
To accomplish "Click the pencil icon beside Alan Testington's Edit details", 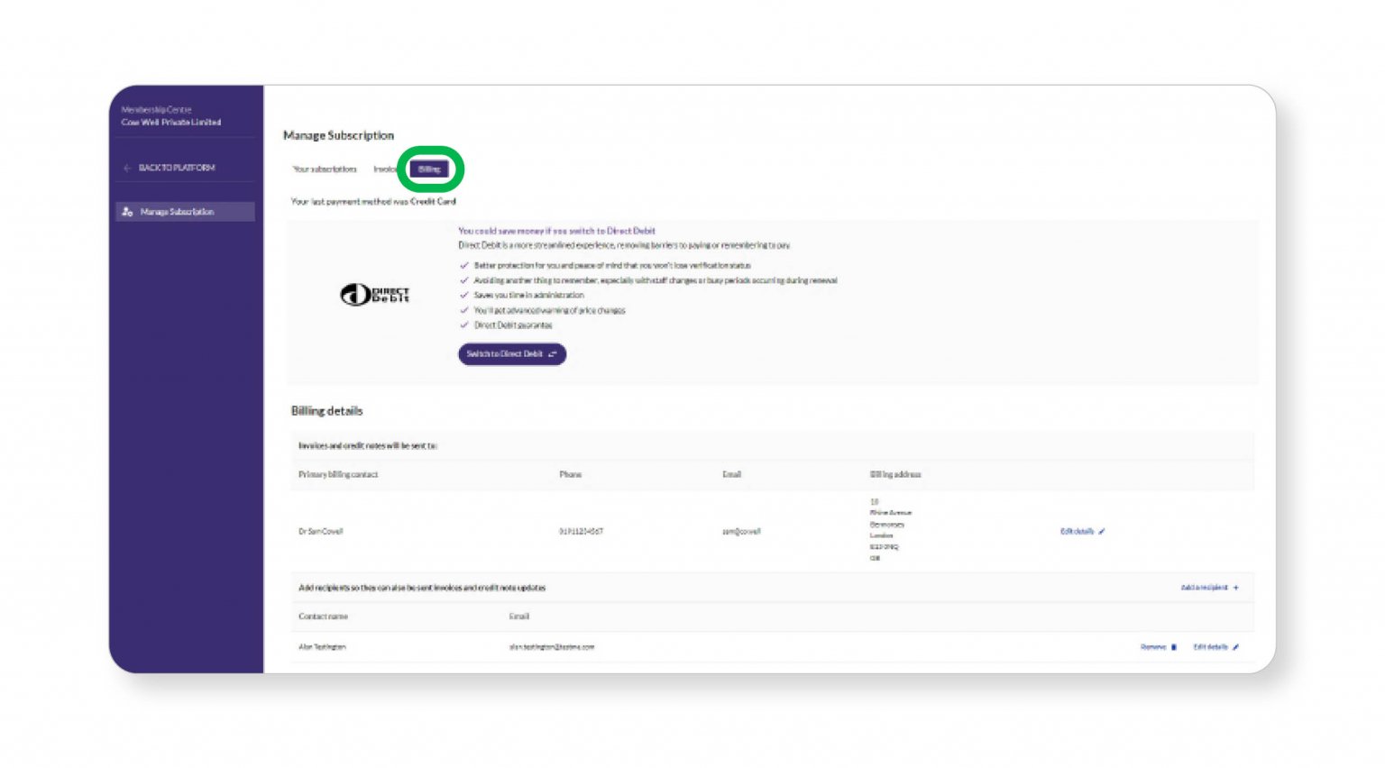I will (1234, 647).
